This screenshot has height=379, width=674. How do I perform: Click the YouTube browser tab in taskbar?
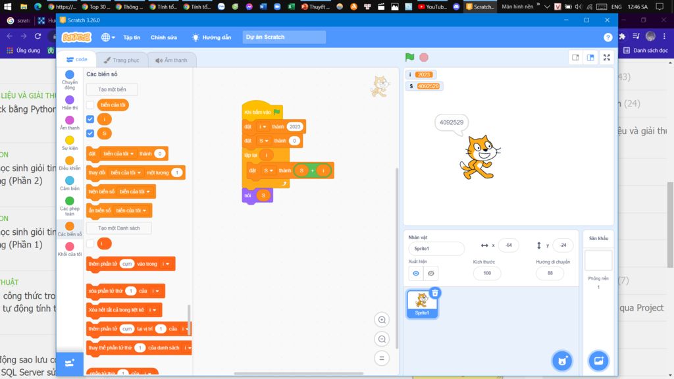click(x=432, y=7)
